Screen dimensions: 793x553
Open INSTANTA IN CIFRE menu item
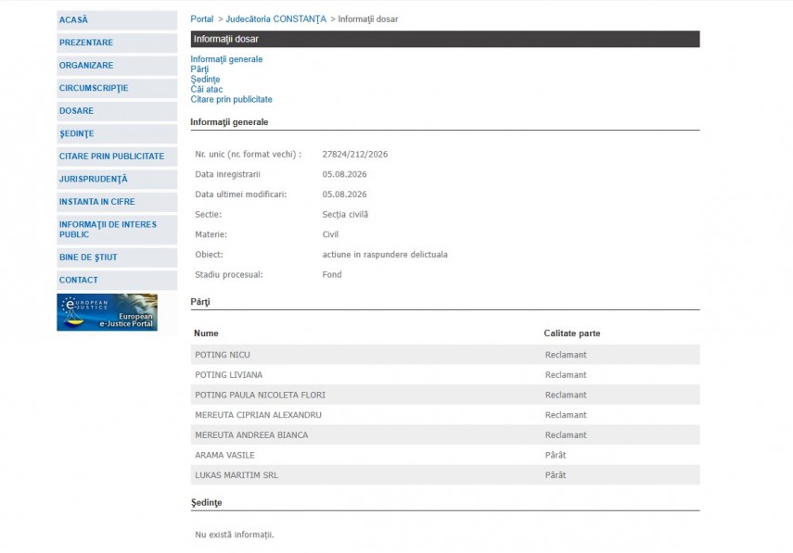tap(117, 202)
